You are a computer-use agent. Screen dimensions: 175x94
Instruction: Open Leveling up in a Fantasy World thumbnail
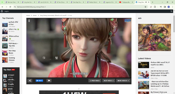143,85
